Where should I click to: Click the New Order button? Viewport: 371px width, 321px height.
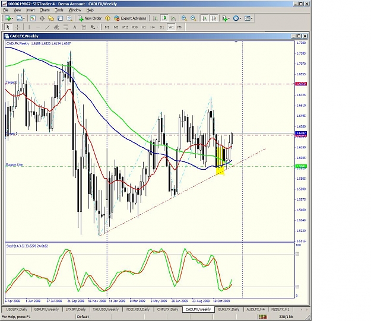point(90,18)
